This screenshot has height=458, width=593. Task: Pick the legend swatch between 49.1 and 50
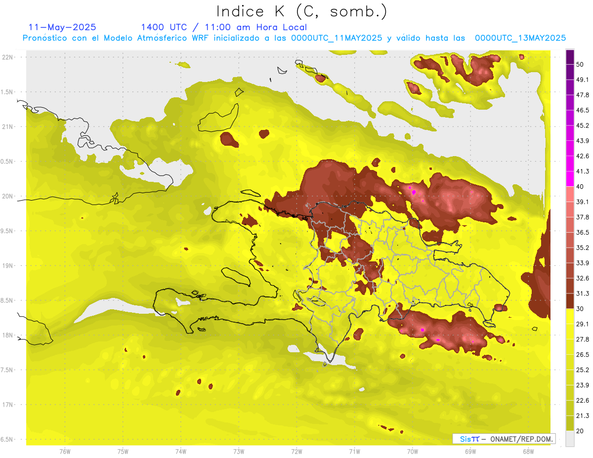(x=570, y=72)
